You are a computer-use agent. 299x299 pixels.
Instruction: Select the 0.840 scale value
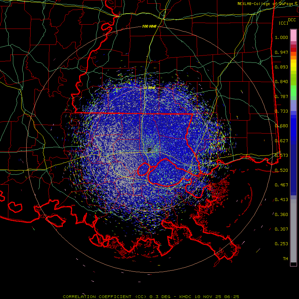(x=281, y=82)
